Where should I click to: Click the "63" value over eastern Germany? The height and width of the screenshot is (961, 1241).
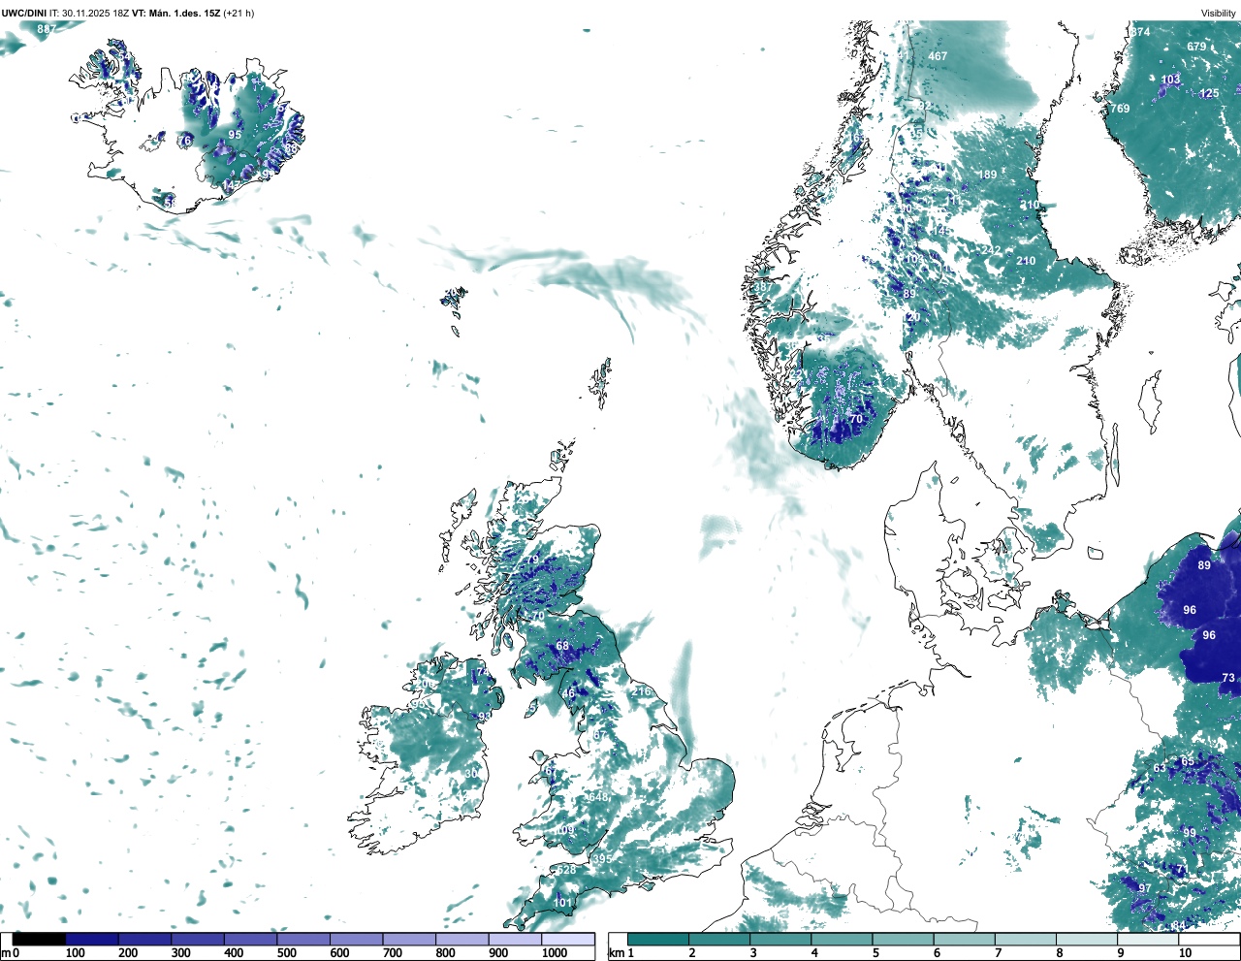click(x=1160, y=768)
